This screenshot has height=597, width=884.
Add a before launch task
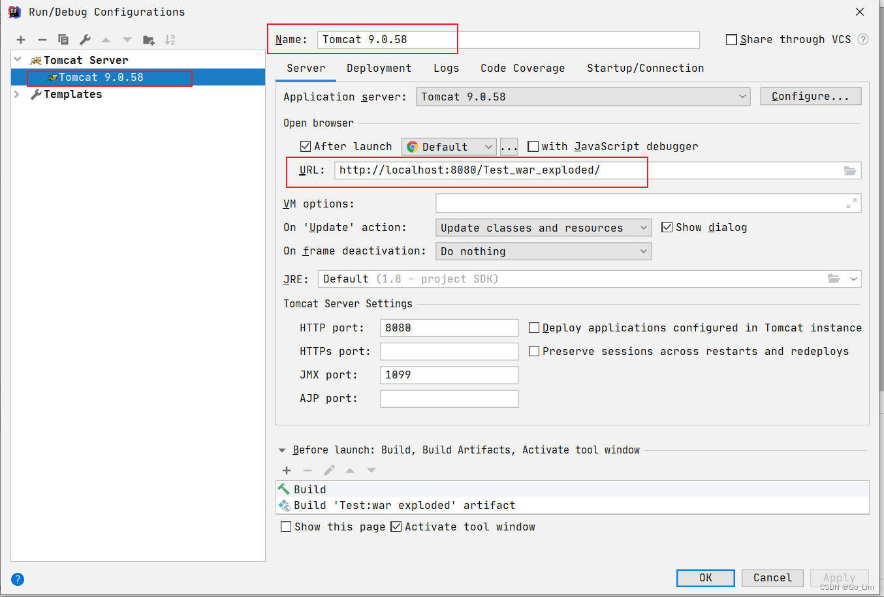287,470
